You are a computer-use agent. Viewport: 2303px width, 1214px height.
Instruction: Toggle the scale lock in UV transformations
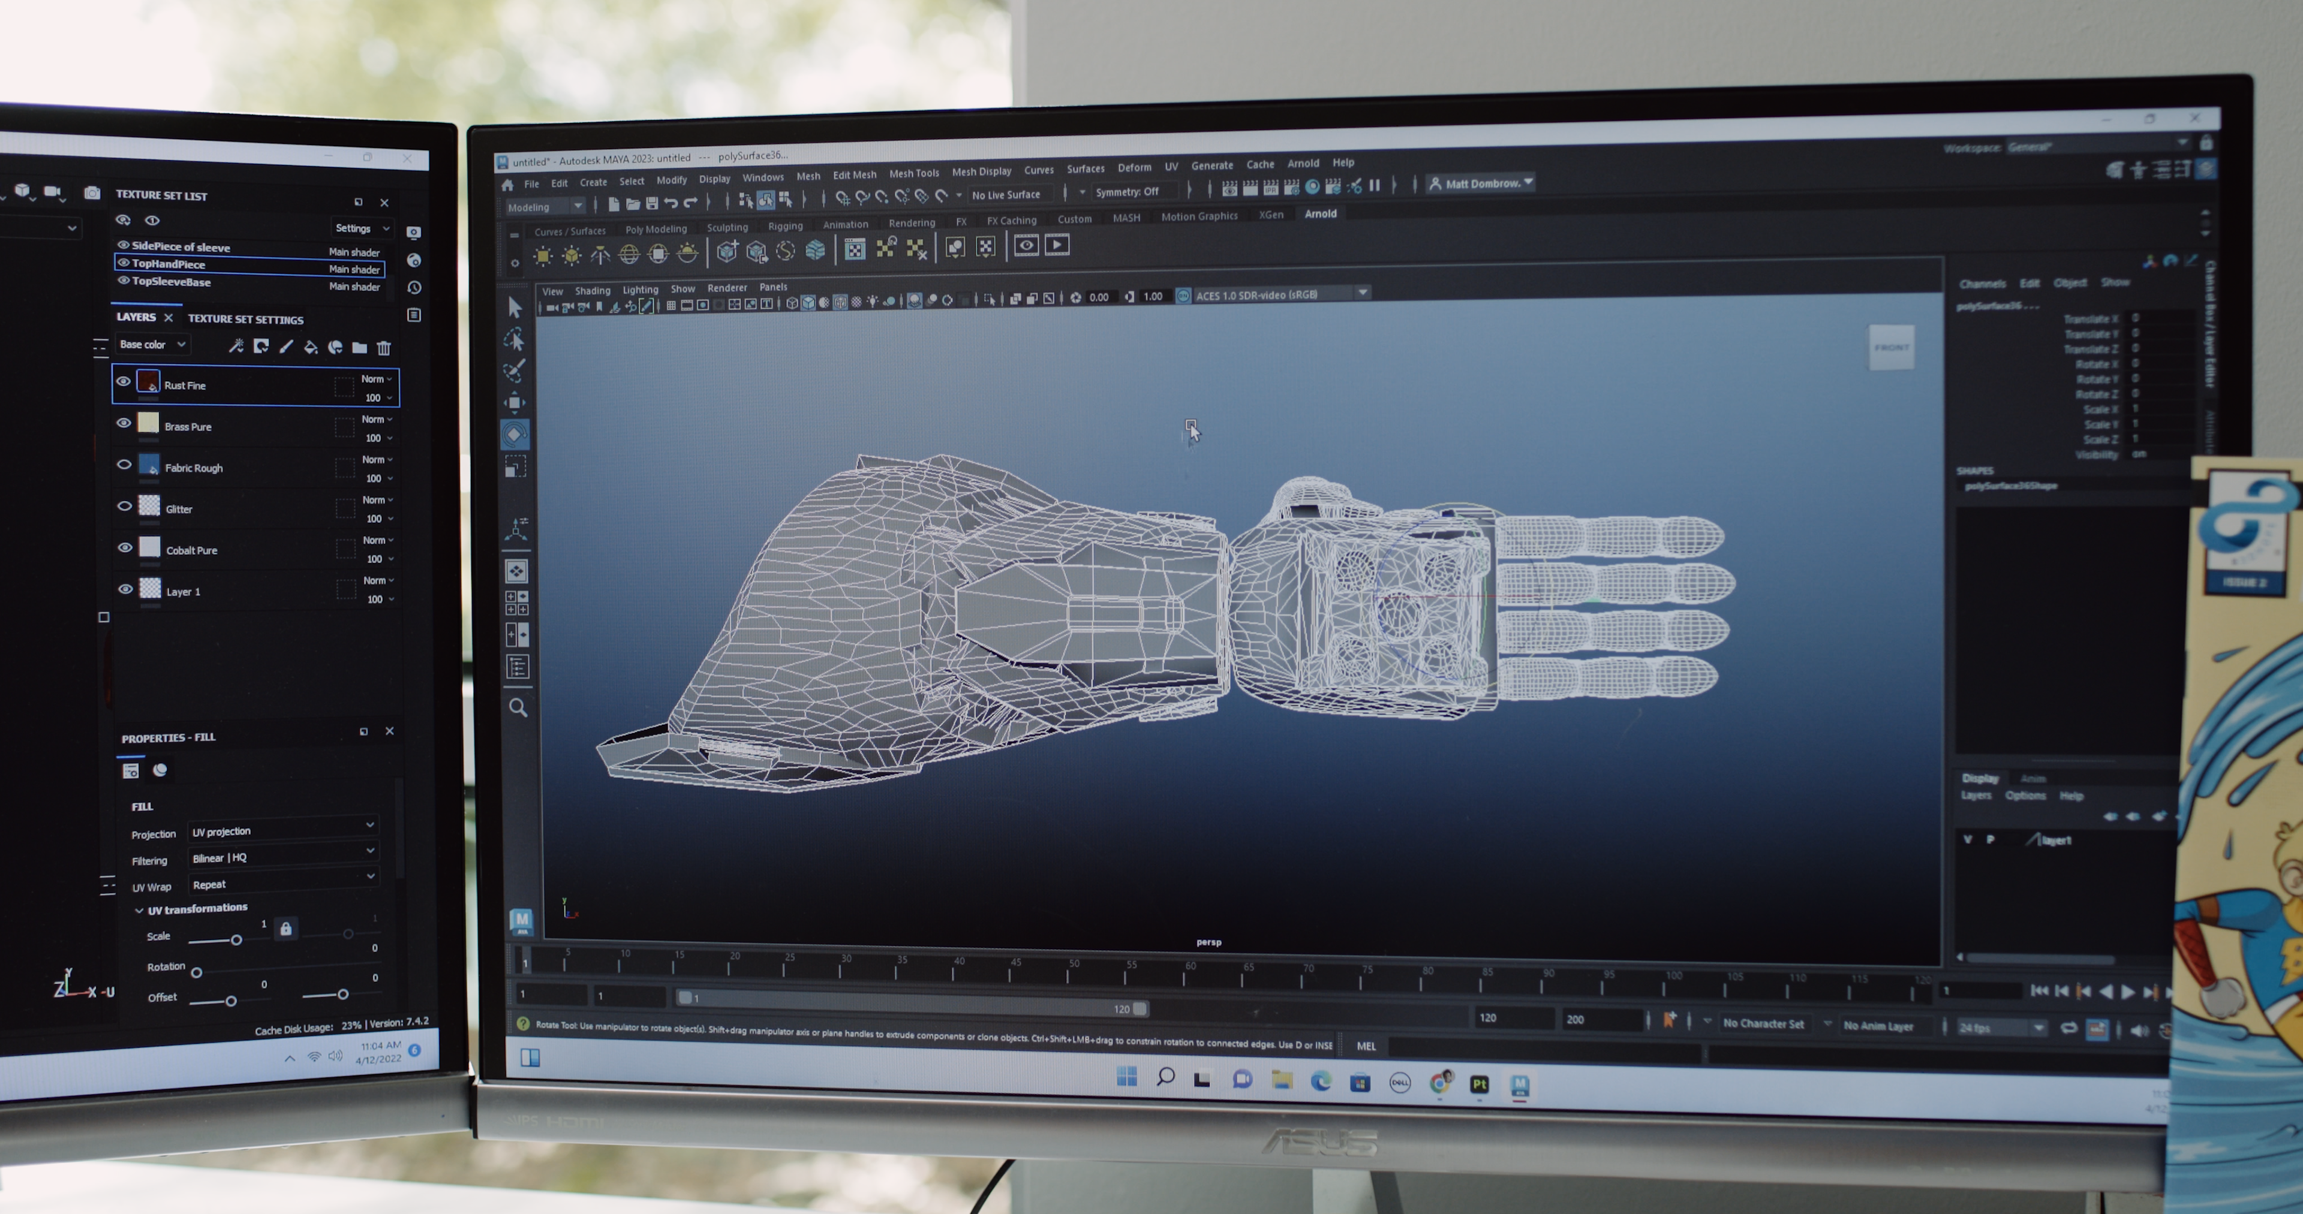tap(286, 929)
